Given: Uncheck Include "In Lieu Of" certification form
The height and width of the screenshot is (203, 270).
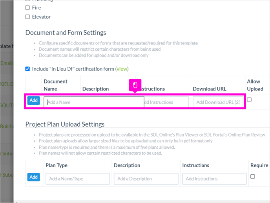Looking at the screenshot, I should pyautogui.click(x=27, y=69).
